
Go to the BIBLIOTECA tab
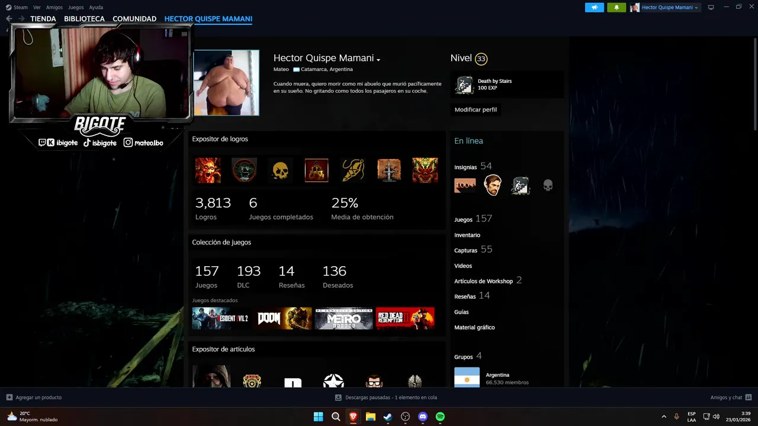coord(84,19)
